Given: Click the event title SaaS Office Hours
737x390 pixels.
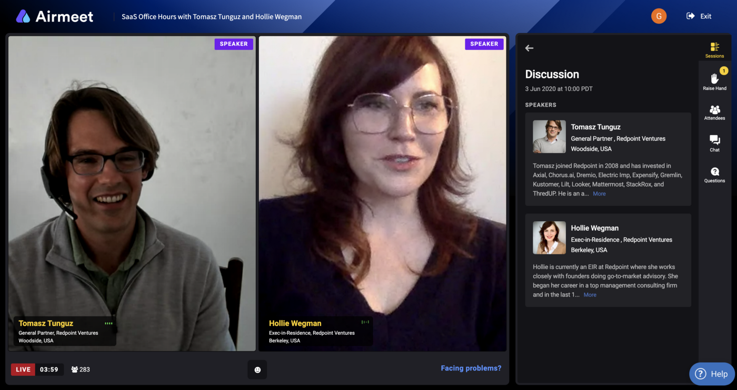Looking at the screenshot, I should (x=212, y=17).
